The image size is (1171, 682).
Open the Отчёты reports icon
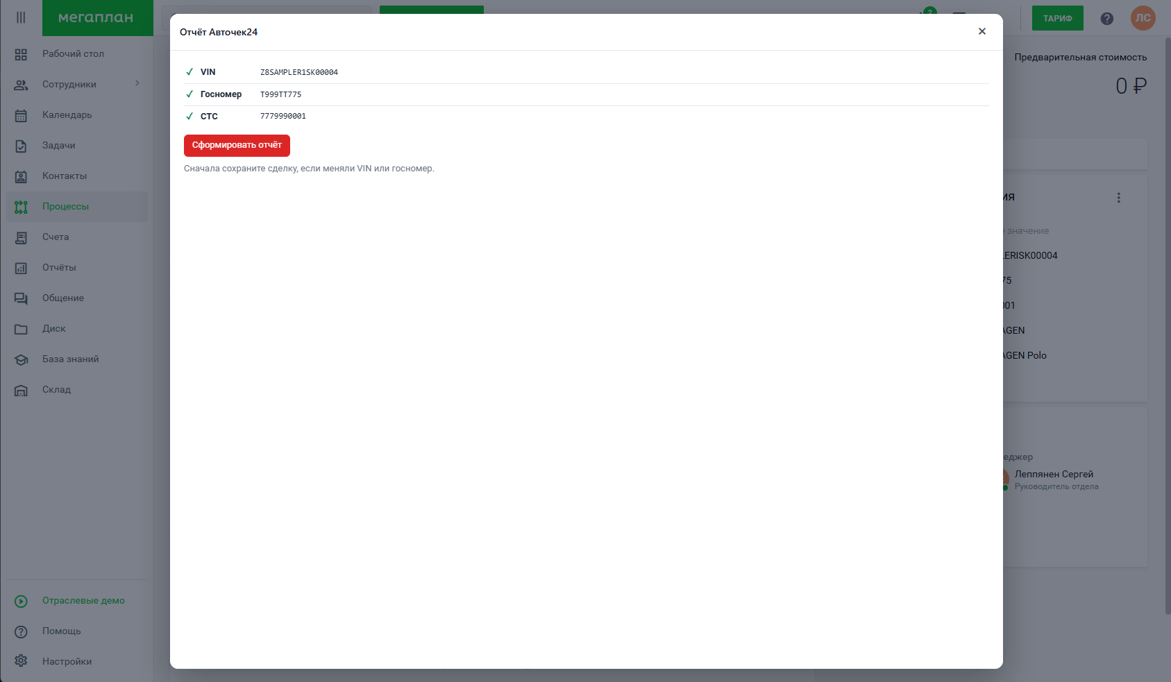(x=21, y=268)
